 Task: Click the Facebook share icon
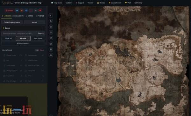click(26, 11)
